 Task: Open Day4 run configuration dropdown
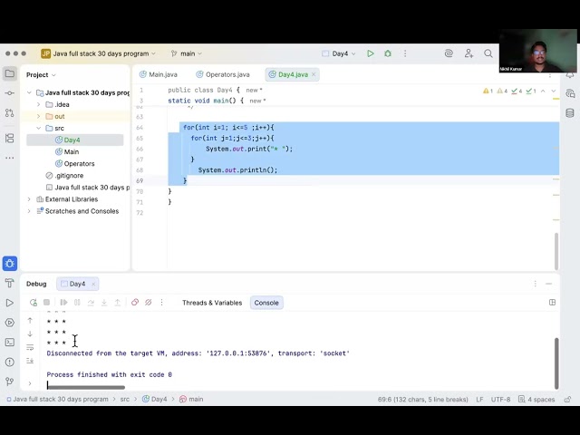point(339,53)
